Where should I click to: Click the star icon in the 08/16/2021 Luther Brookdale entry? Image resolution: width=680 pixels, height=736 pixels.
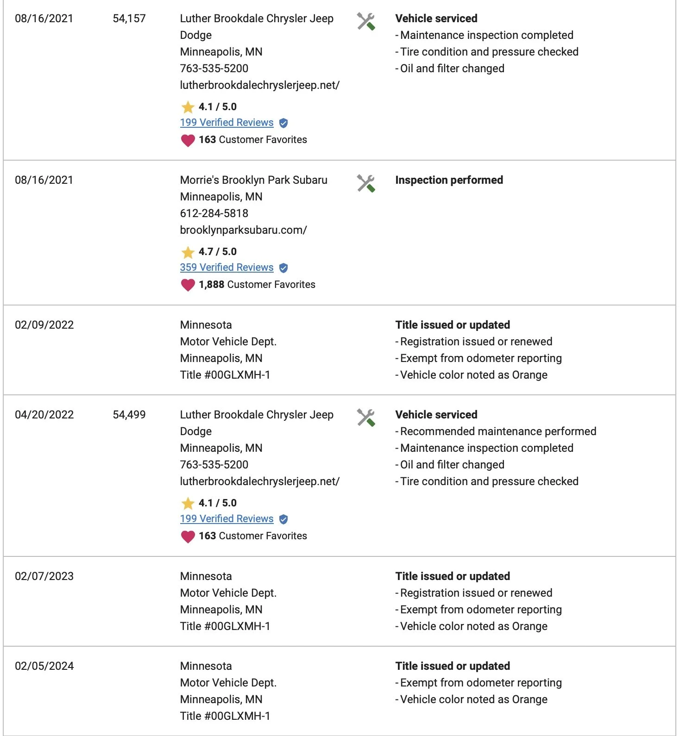(188, 107)
